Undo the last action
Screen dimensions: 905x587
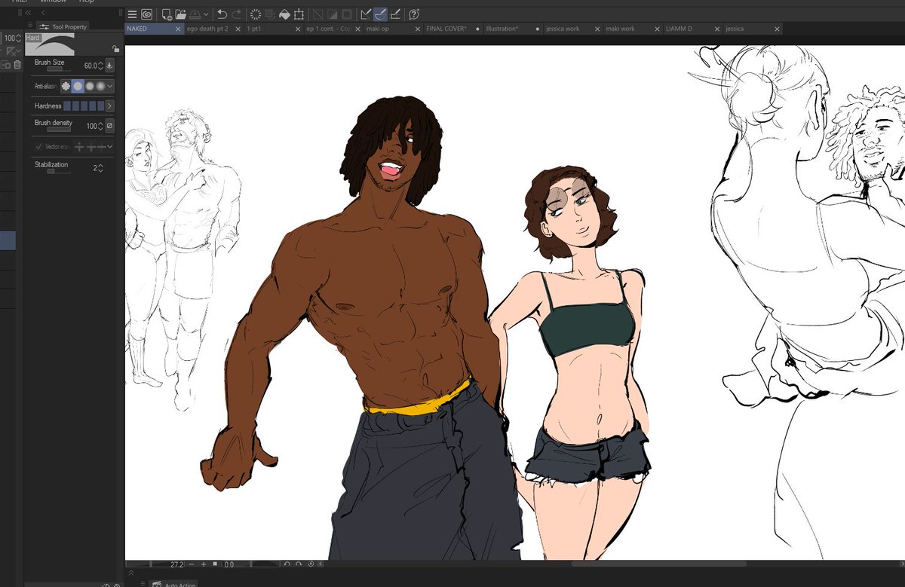click(x=222, y=14)
